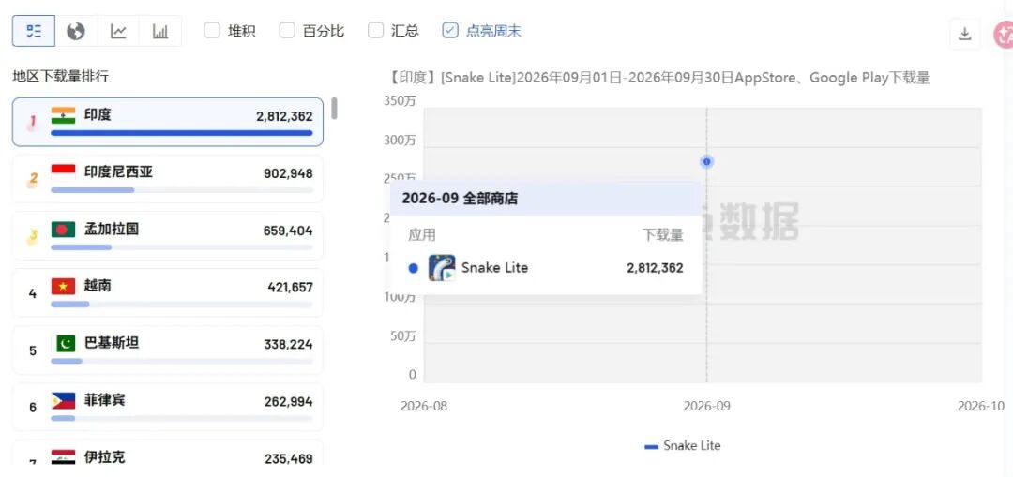The image size is (1013, 477).
Task: Click the Bangladesh flag icon
Action: [64, 230]
